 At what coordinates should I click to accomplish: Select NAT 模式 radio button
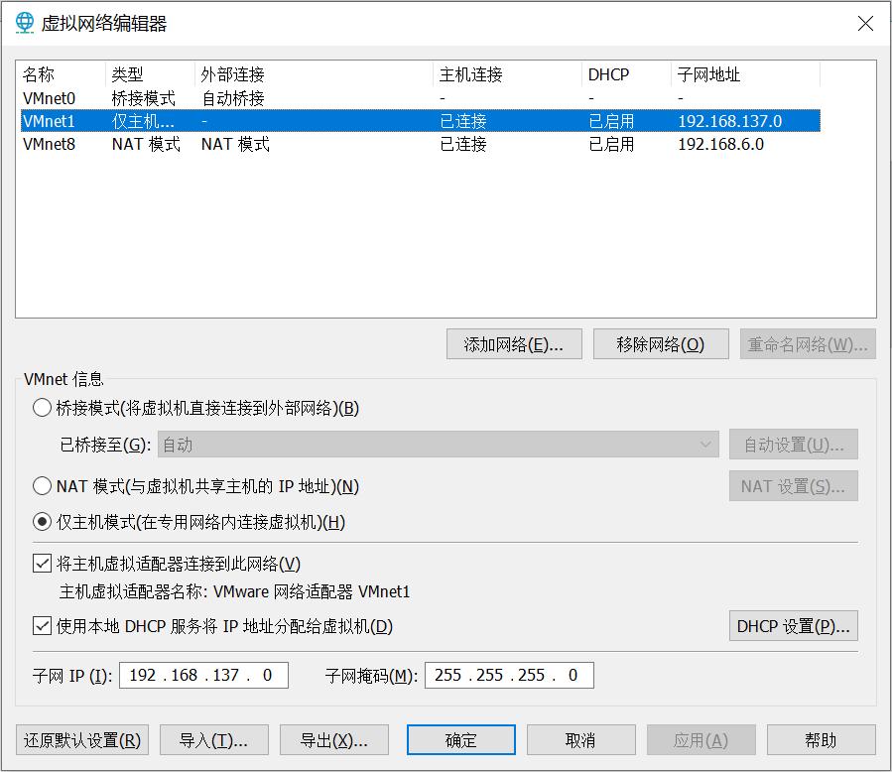(42, 485)
